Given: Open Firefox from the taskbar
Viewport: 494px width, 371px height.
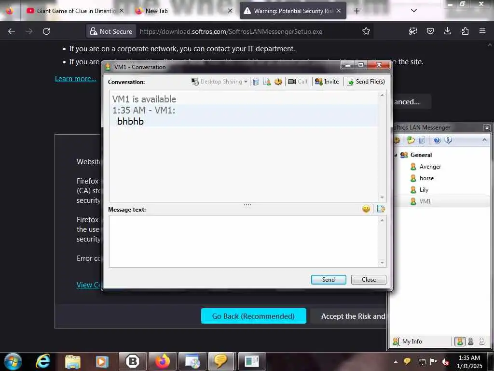Looking at the screenshot, I should pos(163,361).
